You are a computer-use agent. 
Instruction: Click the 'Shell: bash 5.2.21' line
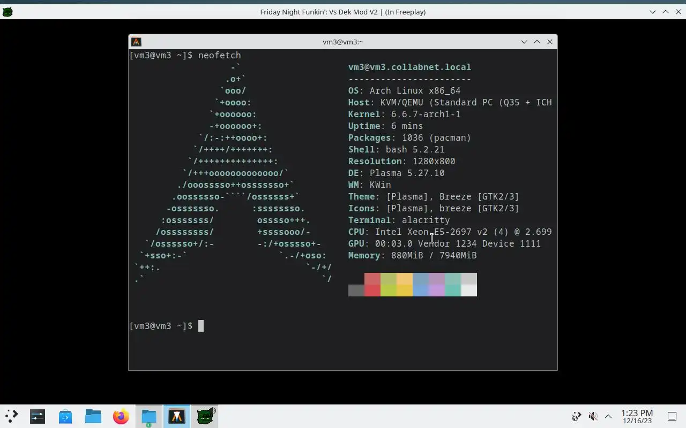396,149
